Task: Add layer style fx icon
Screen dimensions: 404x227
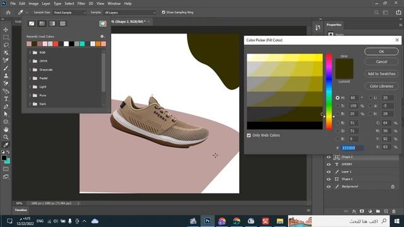Action: click(354, 211)
